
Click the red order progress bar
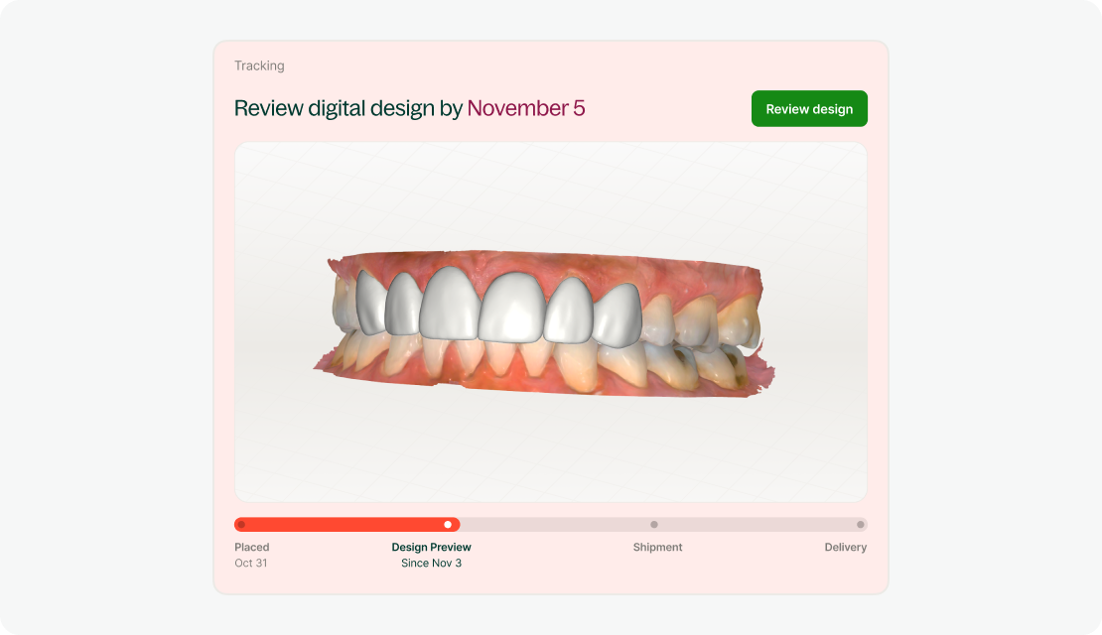pyautogui.click(x=347, y=525)
